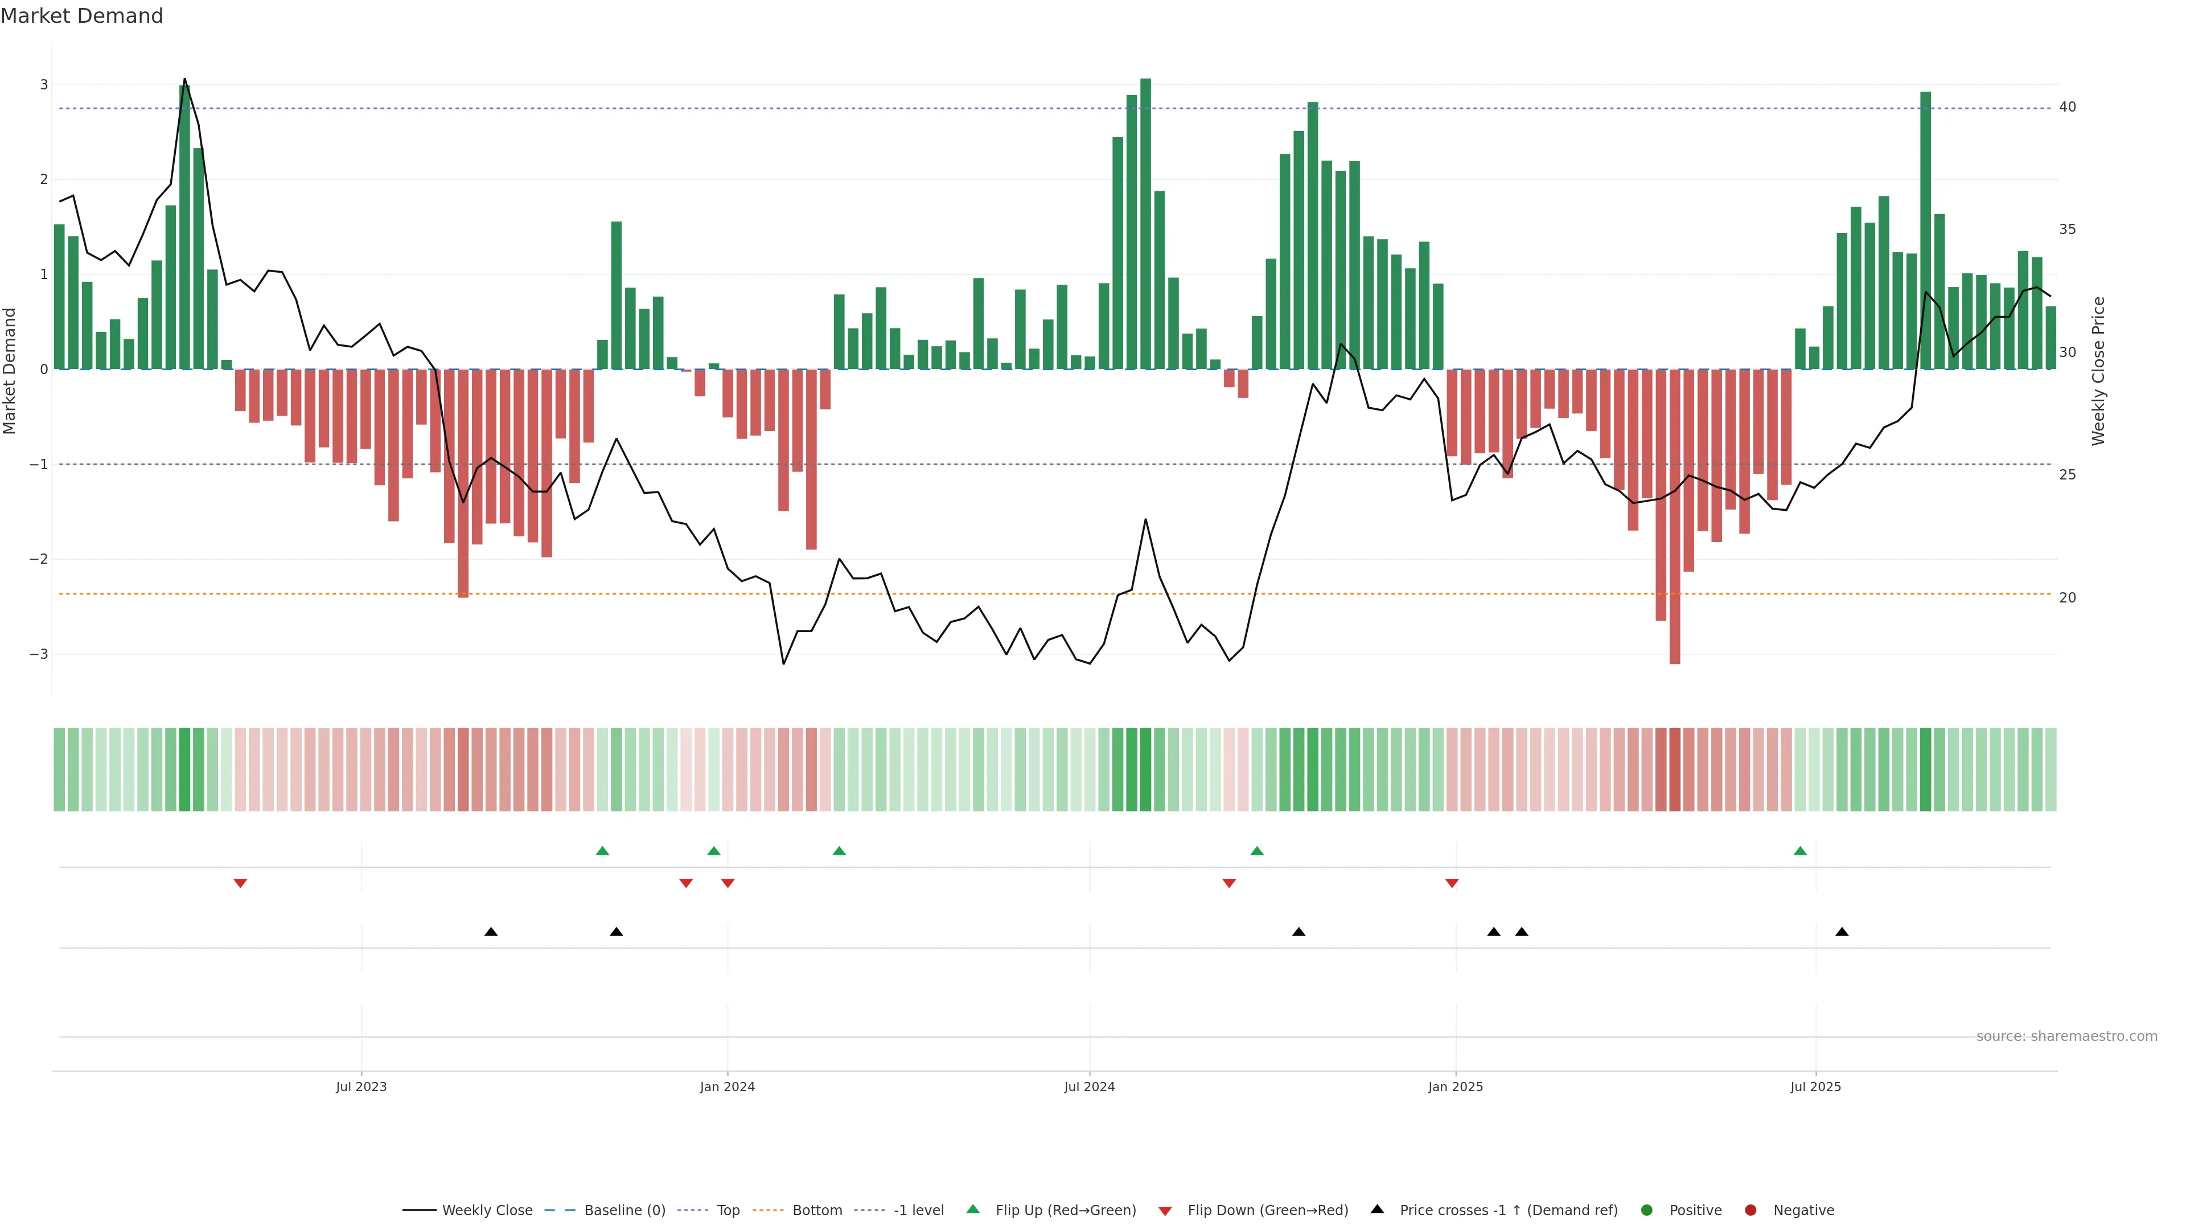Click the Jan 2024 x-axis label

(x=728, y=1086)
